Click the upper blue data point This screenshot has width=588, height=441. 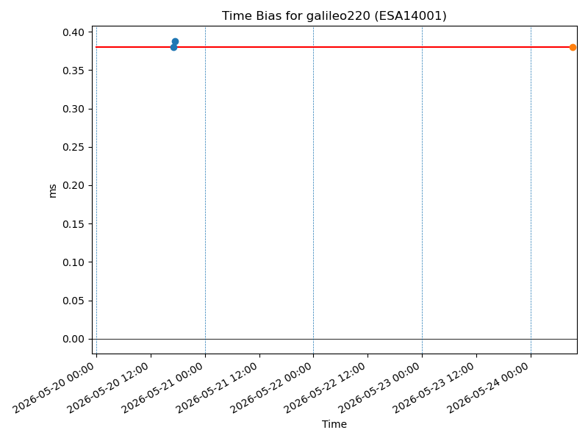pyautogui.click(x=175, y=42)
